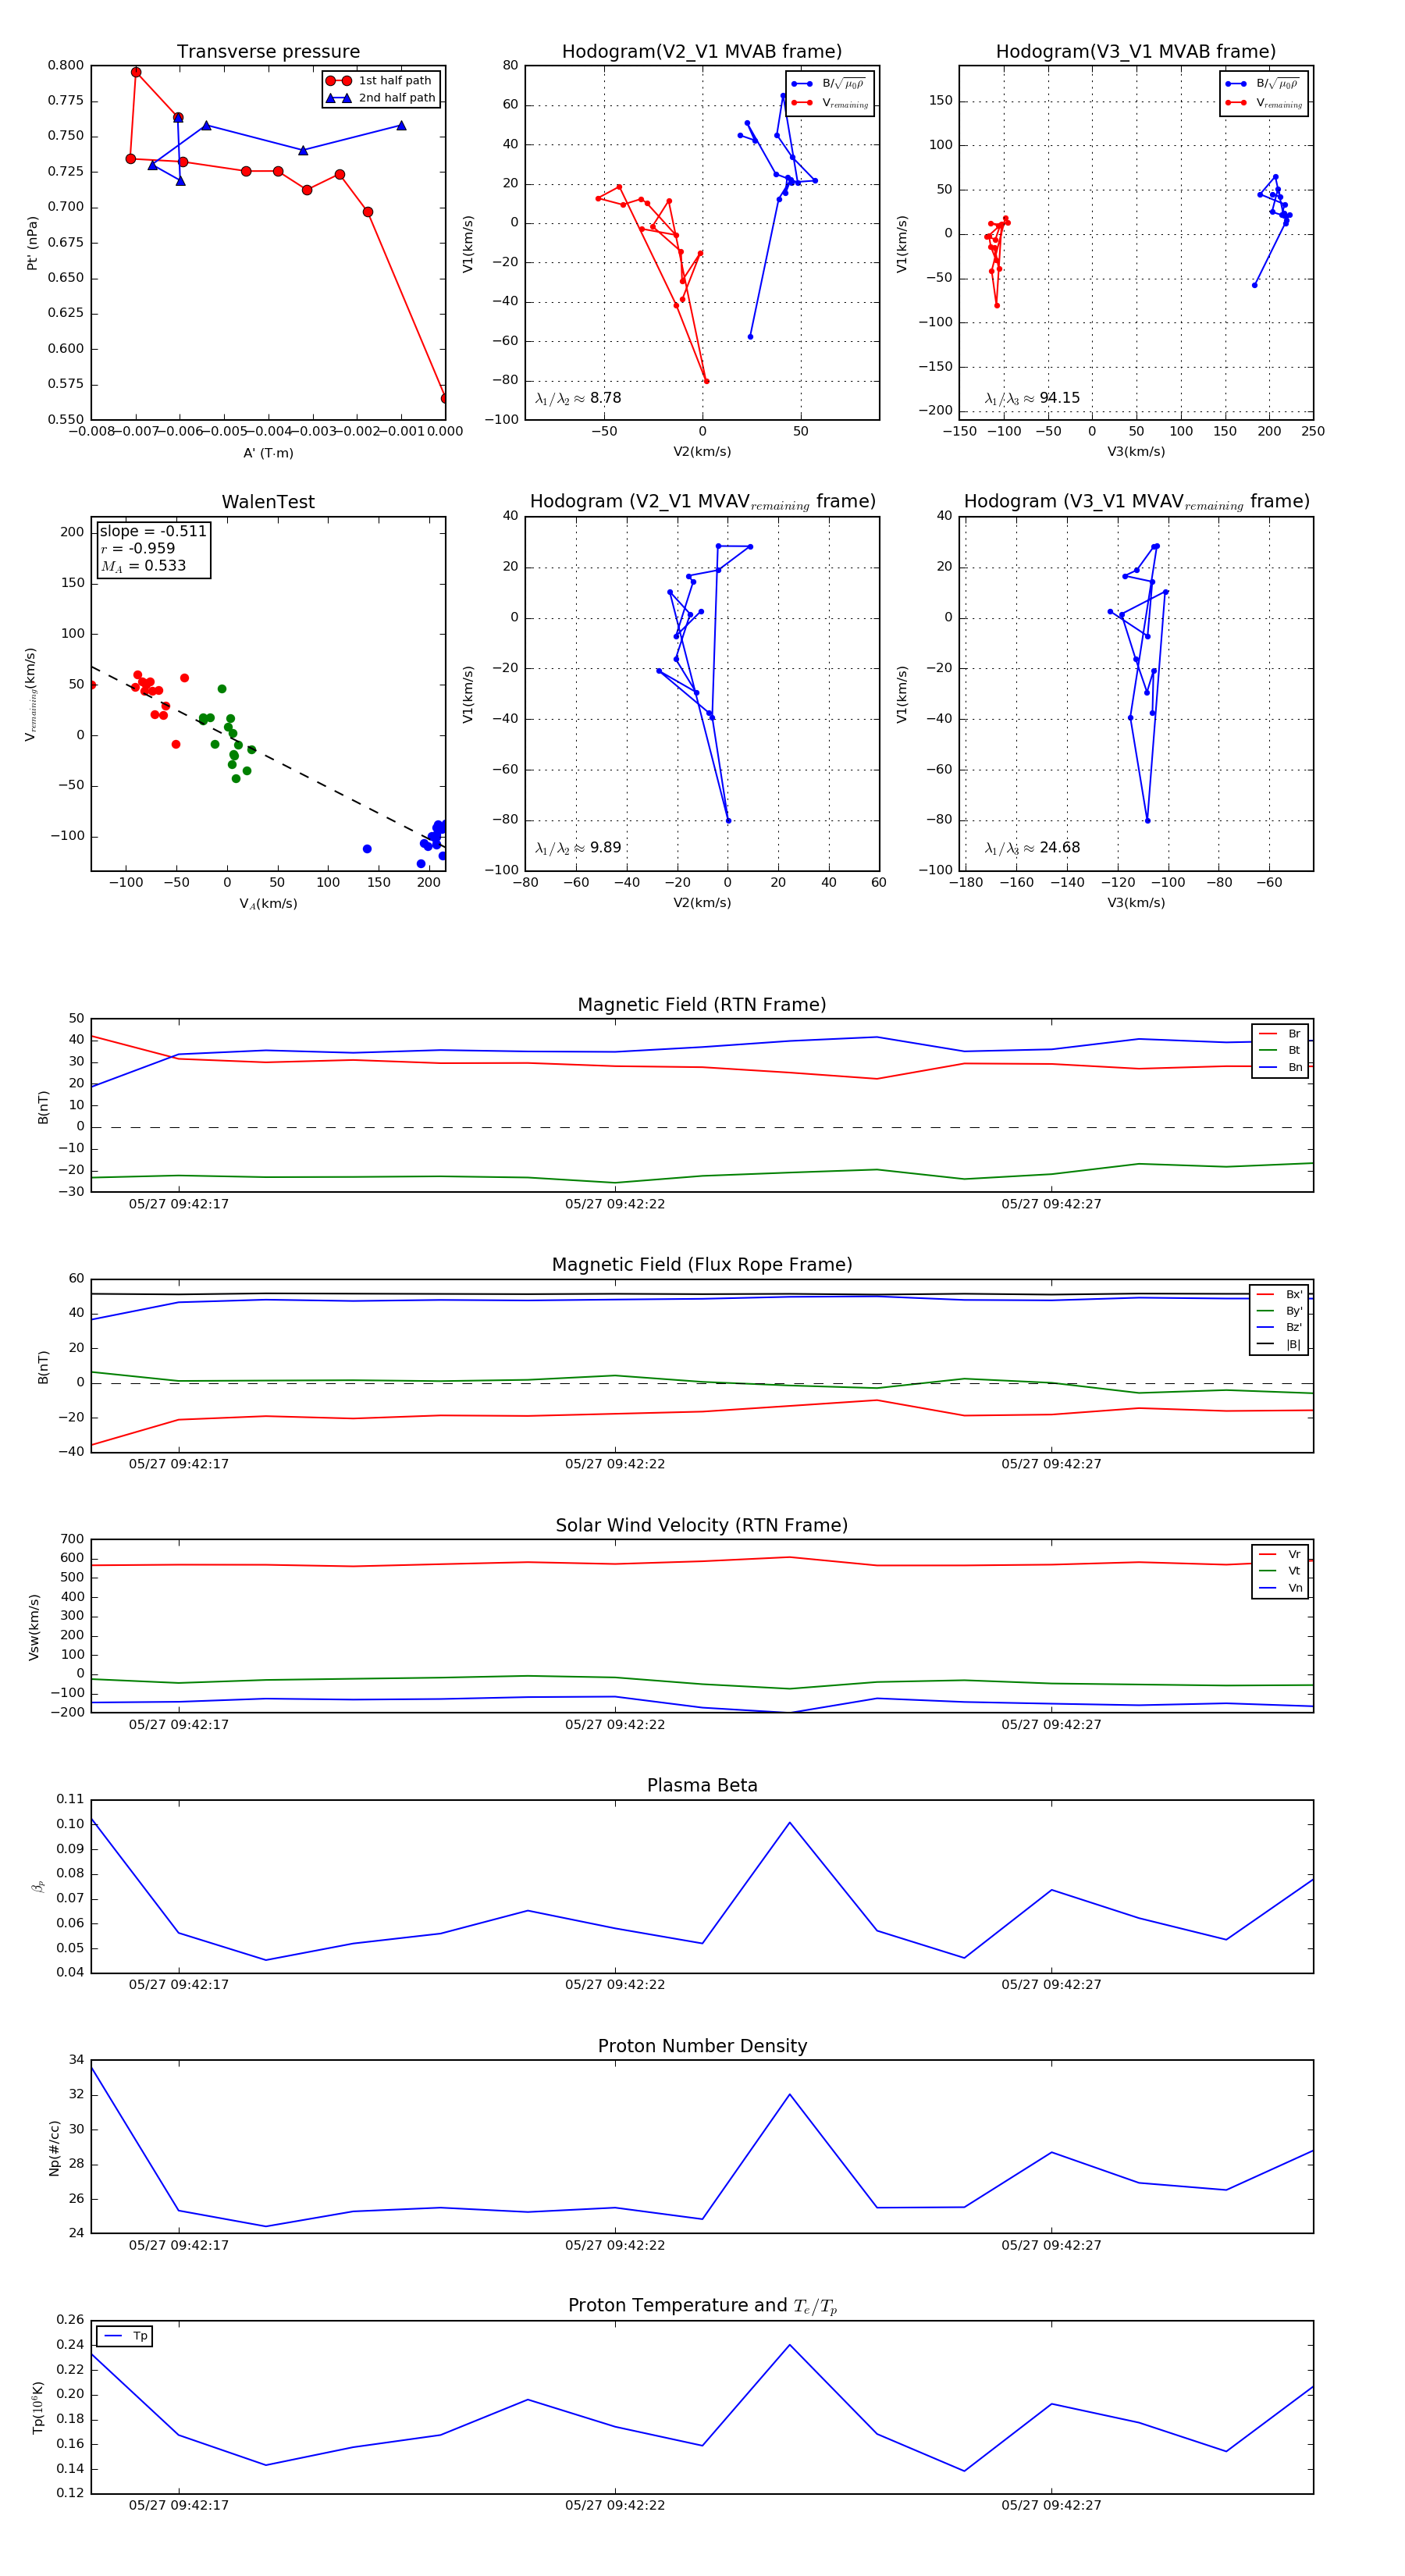The width and height of the screenshot is (1405, 2576).
Task: Click the Bz' legend entry
Action: coord(1279,1327)
